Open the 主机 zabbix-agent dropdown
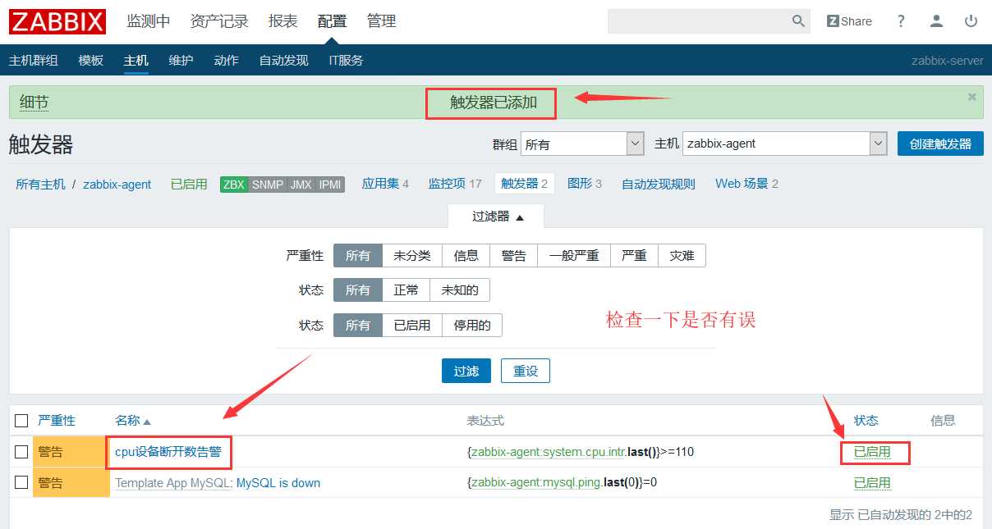992x529 pixels. pyautogui.click(x=785, y=144)
